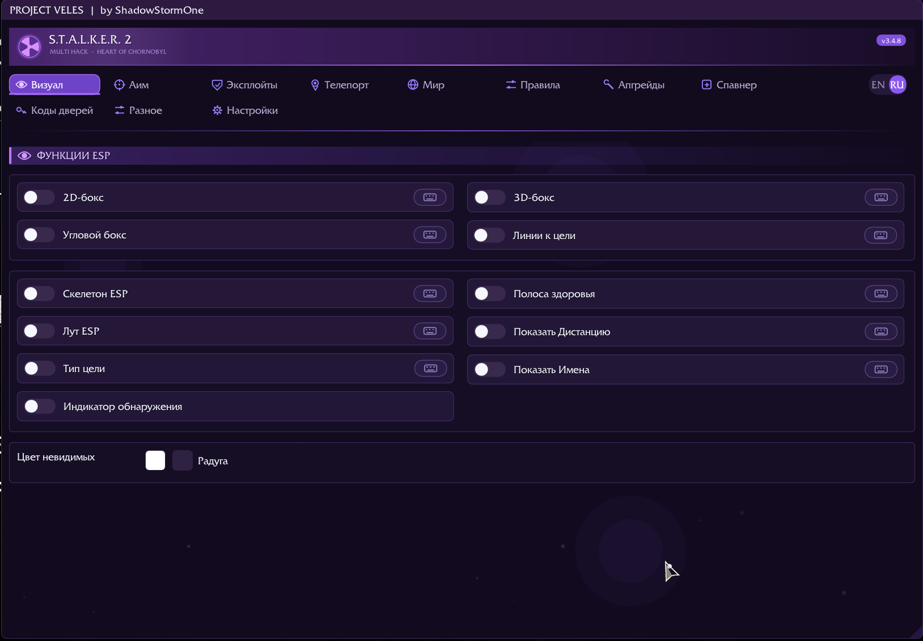
Task: Open the Настройки tab
Action: click(x=245, y=110)
